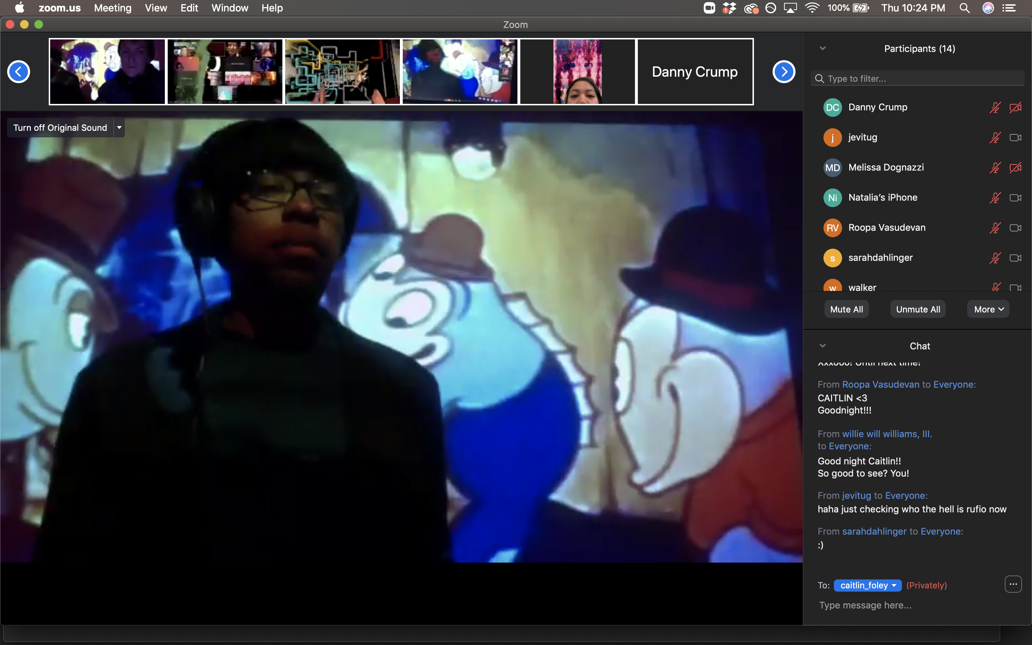
Task: Select the first cartoon projection video thumbnail
Action: [107, 72]
